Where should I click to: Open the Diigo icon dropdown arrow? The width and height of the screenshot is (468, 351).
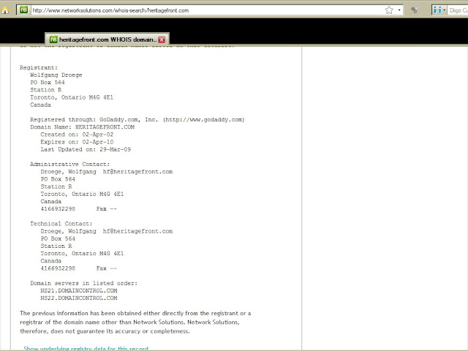click(445, 10)
